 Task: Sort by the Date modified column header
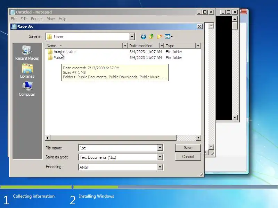coord(143,46)
